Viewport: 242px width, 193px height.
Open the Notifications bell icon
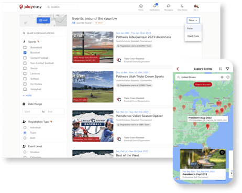(x=155, y=6)
